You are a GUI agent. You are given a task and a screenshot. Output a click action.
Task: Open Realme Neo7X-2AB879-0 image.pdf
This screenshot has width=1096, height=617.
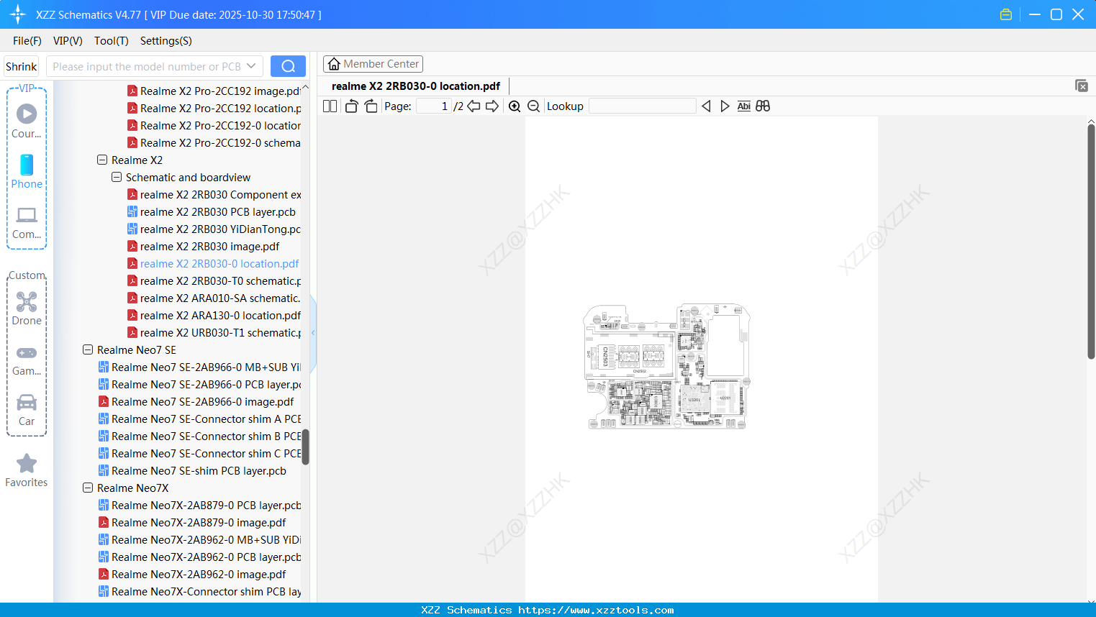(192, 522)
